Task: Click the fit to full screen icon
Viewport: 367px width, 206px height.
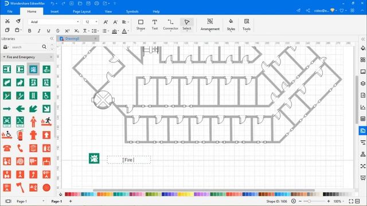Action: (351, 201)
